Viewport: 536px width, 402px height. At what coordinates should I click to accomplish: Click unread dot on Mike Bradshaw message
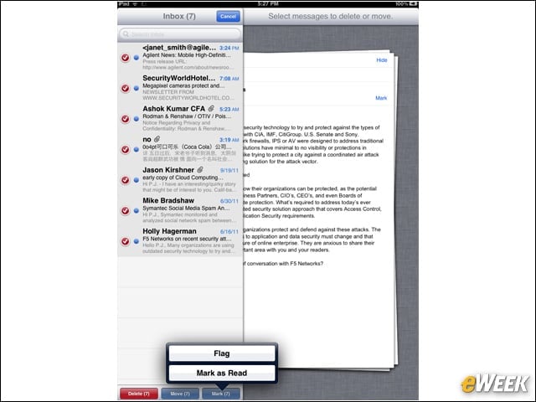[136, 210]
